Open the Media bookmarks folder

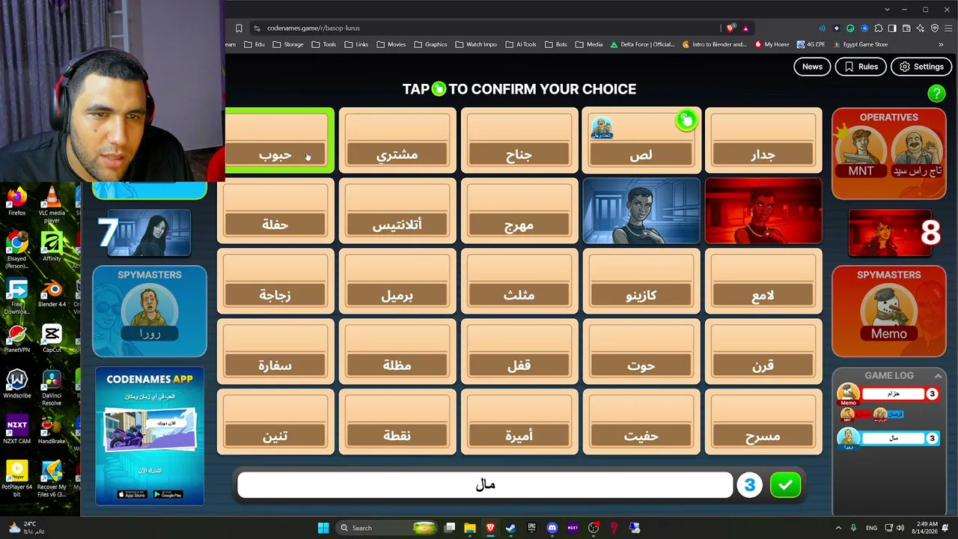point(589,44)
